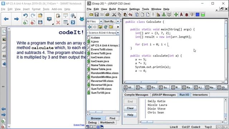Select IceCream.java in file list
229x129 pixels.
tap(100, 61)
